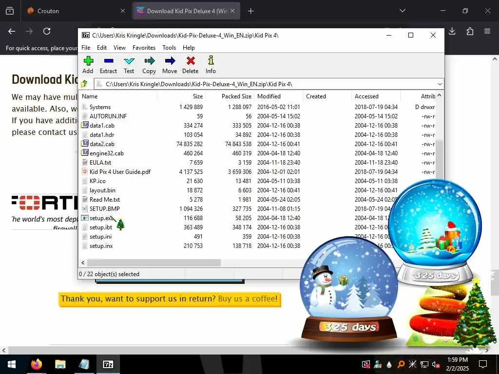Open the File menu in 7-Zip

[x=86, y=47]
